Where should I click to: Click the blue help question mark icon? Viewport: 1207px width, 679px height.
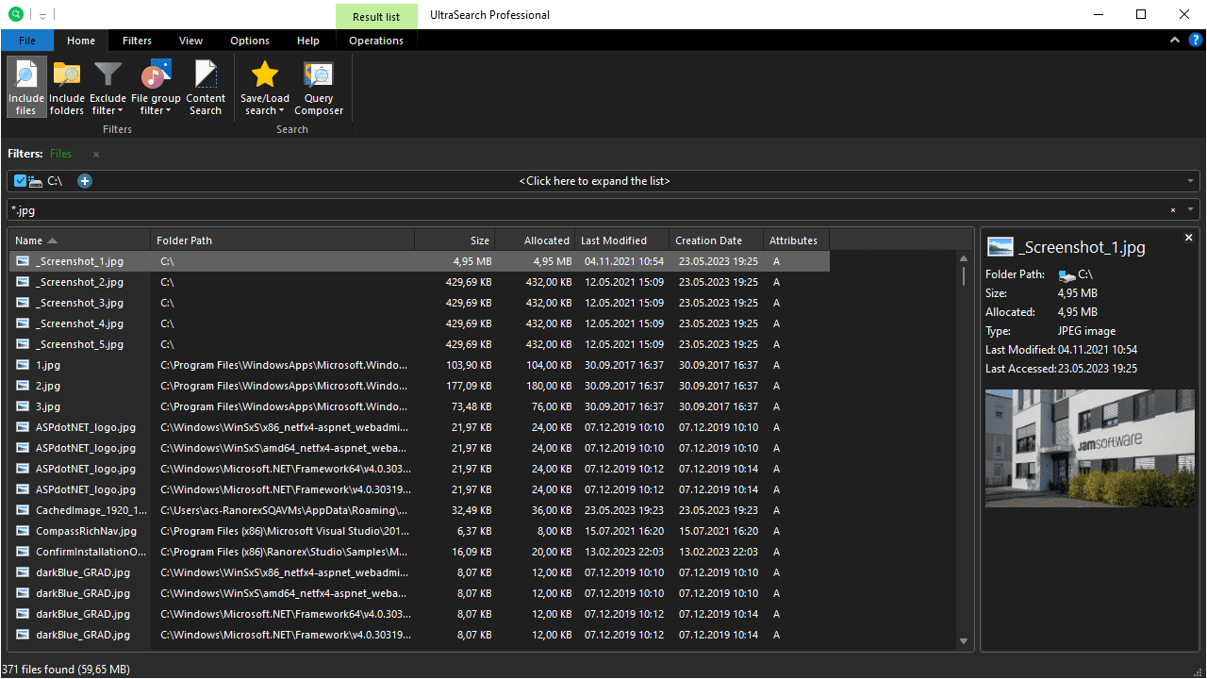click(1195, 40)
